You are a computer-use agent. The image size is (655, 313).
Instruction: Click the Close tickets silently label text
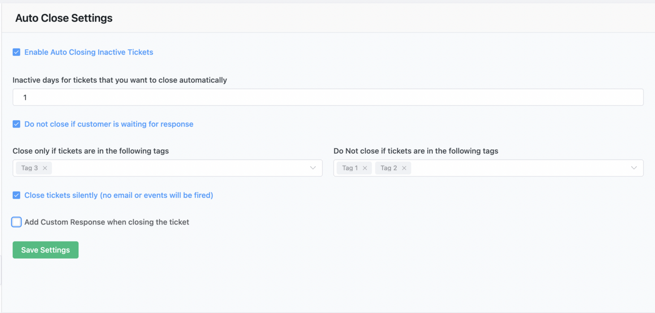(119, 195)
